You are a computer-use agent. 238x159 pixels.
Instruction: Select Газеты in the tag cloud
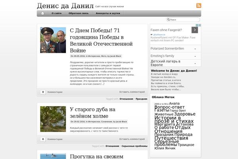[x=162, y=110]
